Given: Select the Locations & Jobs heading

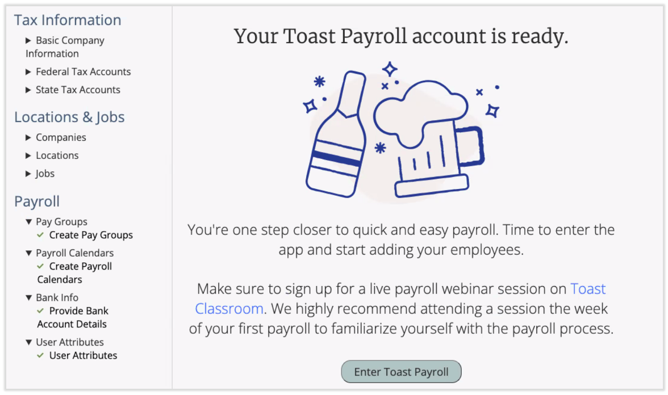Looking at the screenshot, I should (69, 117).
